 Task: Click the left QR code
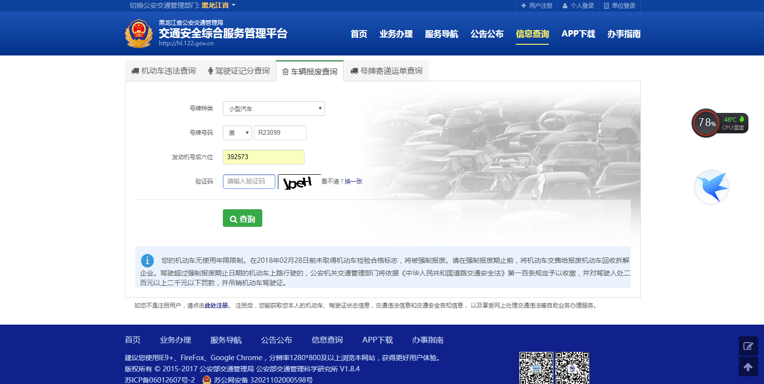536,368
